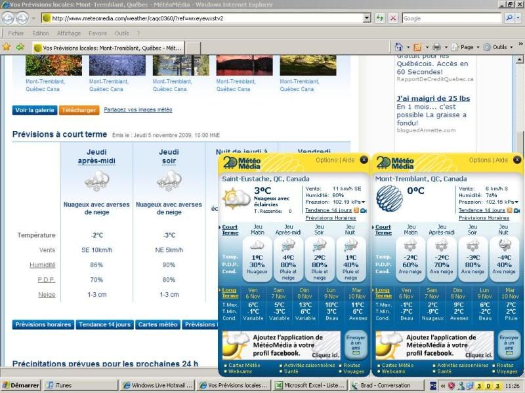Click the browser Forward arrow button
Image resolution: width=525 pixels, height=393 pixels.
[22, 18]
